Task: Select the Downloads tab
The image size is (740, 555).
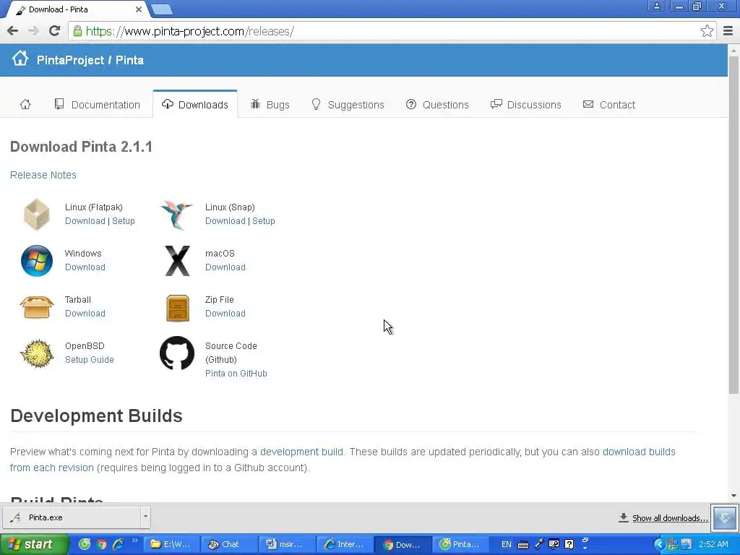Action: pyautogui.click(x=195, y=104)
